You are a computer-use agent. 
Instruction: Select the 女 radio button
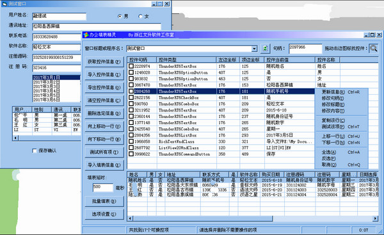[x=140, y=16]
